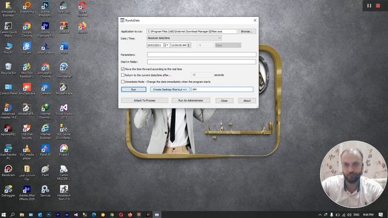Select the Visual Studio desktop icon
388x218 pixels.
[64, 111]
